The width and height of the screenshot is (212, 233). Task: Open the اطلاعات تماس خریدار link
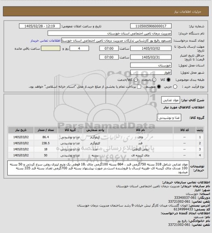point(45,40)
